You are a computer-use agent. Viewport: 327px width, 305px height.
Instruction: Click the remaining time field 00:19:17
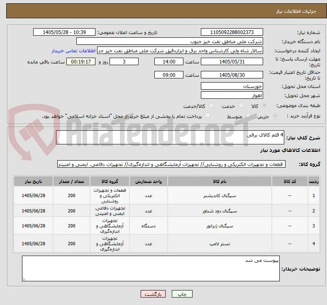pyautogui.click(x=81, y=62)
